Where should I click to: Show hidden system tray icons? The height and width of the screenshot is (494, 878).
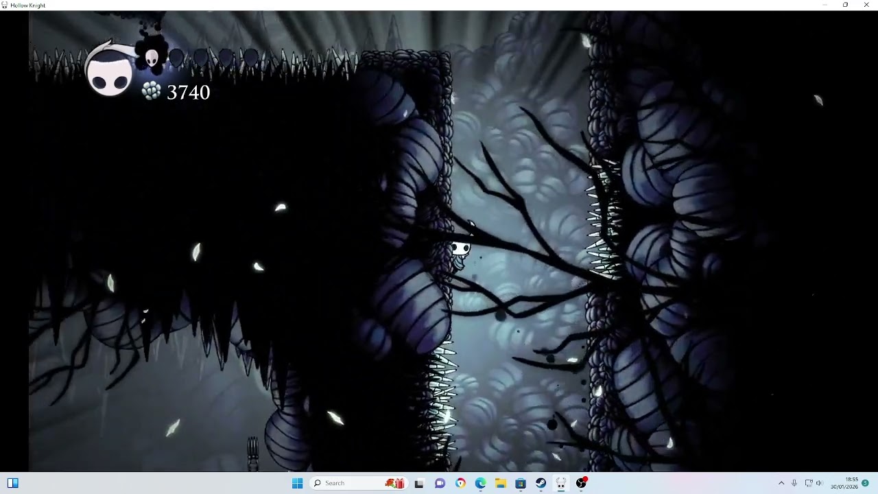(781, 483)
